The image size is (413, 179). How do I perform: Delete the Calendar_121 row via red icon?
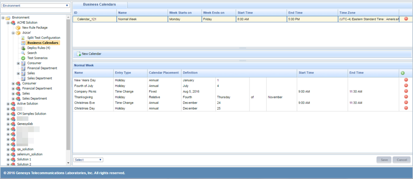coord(406,19)
